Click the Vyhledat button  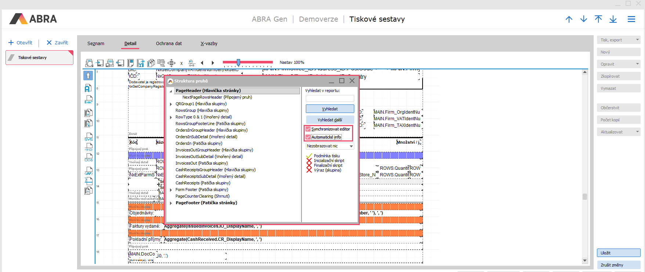pyautogui.click(x=330, y=109)
